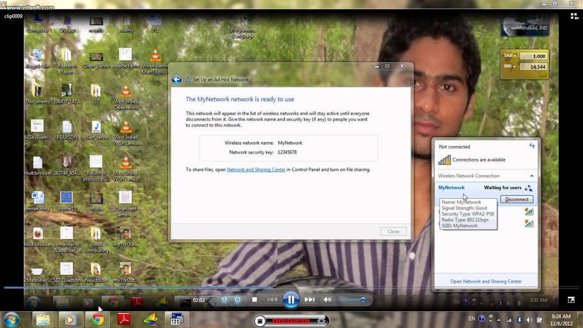Open settings gear on the recorder widget
The width and height of the screenshot is (583, 328).
[x=322, y=321]
